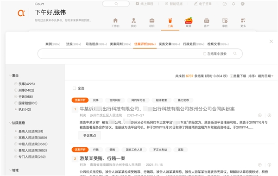Open the notifications bell icon

pos(234,4)
